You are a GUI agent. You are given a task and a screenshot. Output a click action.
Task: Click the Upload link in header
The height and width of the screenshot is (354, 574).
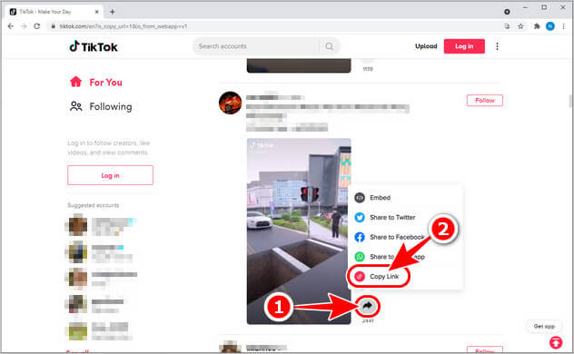(426, 46)
